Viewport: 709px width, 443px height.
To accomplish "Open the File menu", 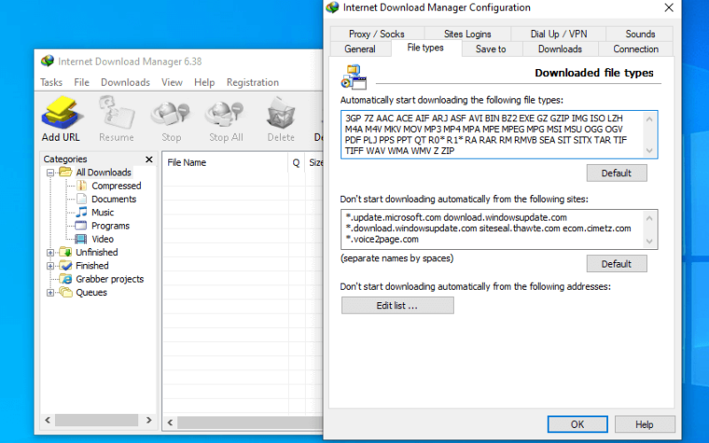I will coord(82,82).
